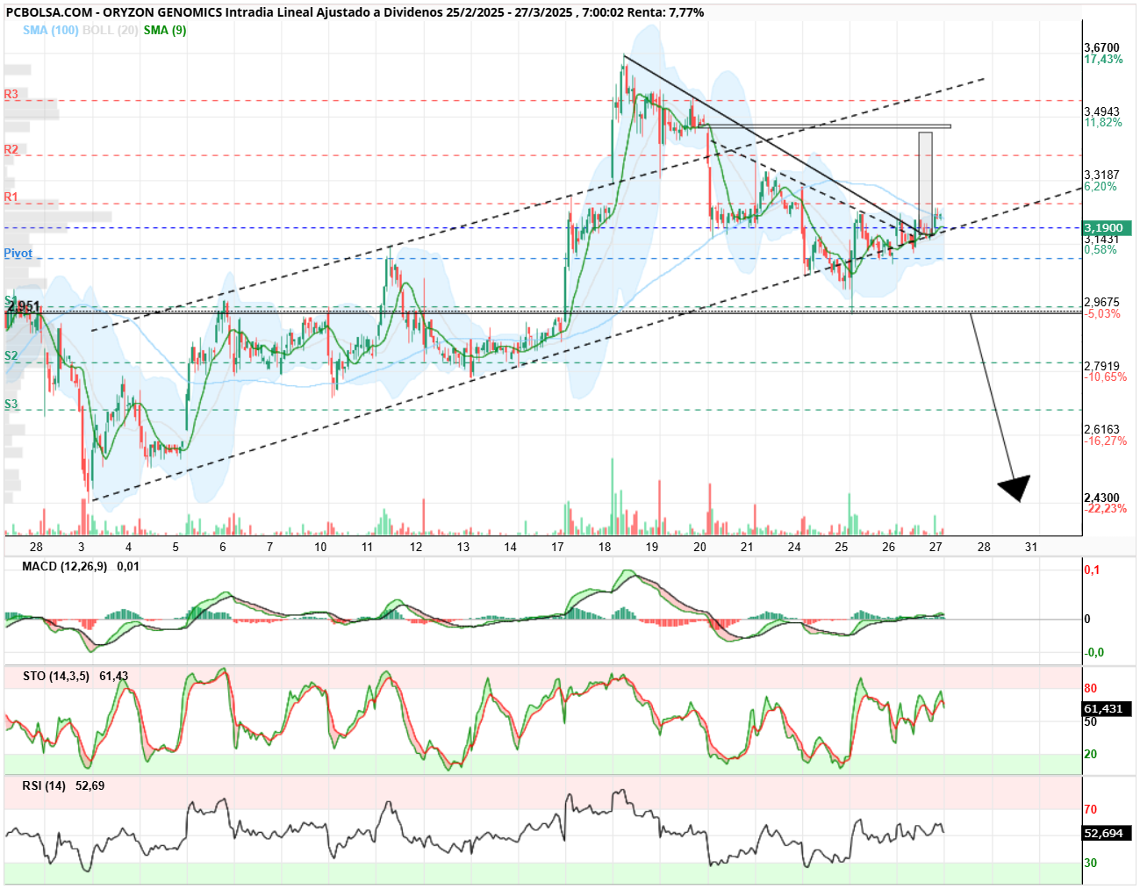Click date axis label 4

[x=129, y=547]
